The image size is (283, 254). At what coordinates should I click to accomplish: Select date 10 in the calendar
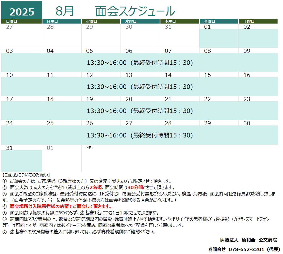click(9, 75)
